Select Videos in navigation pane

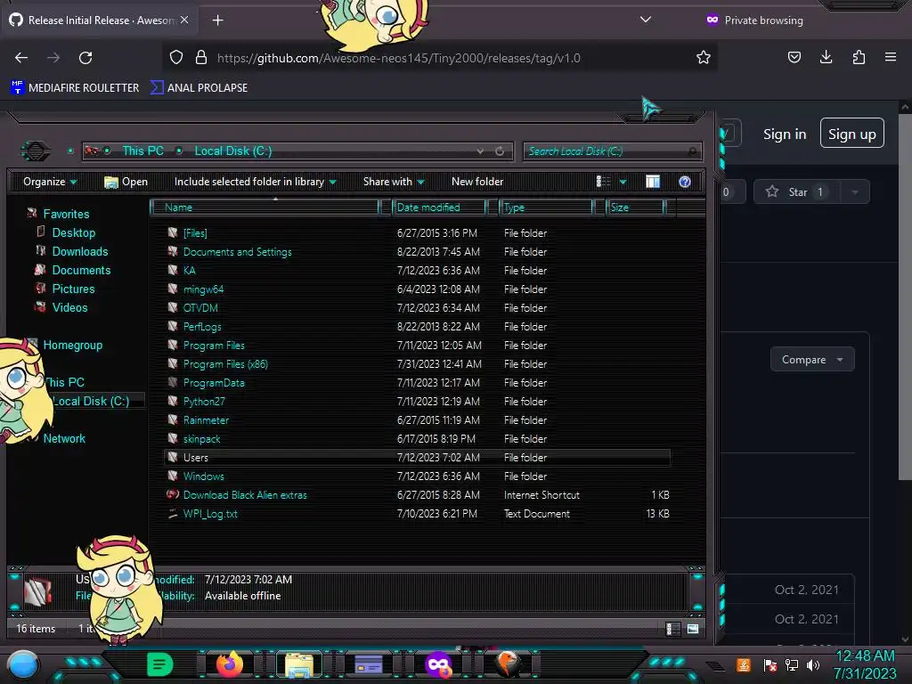click(69, 307)
